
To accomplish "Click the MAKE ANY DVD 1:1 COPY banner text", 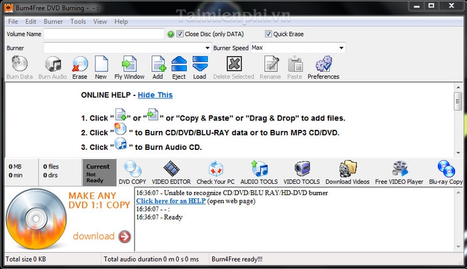I will click(x=99, y=200).
